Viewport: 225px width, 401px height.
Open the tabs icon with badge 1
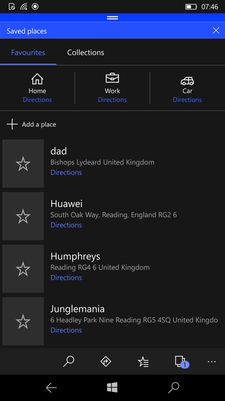(x=181, y=362)
